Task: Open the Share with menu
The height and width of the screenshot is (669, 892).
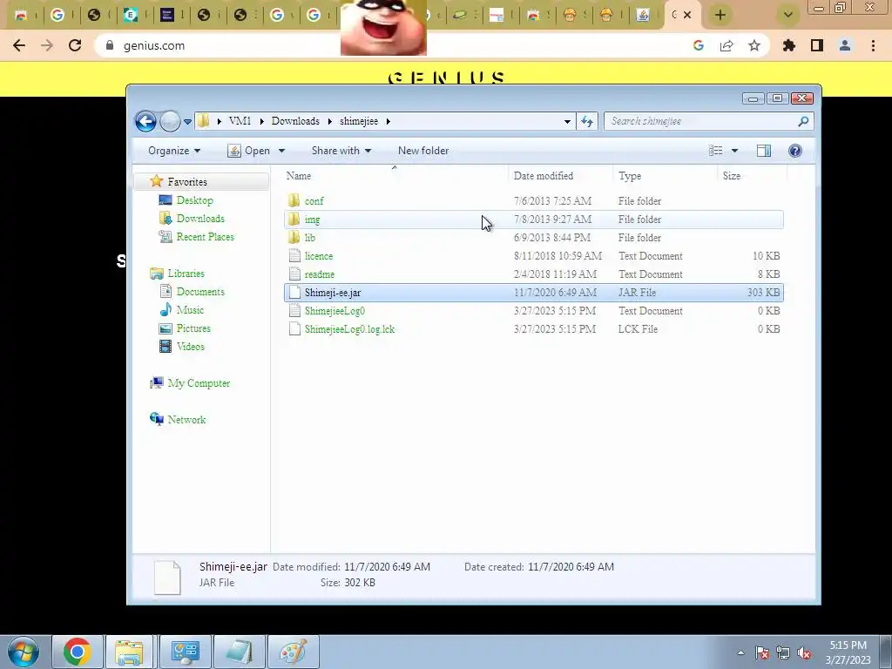Action: (x=341, y=151)
